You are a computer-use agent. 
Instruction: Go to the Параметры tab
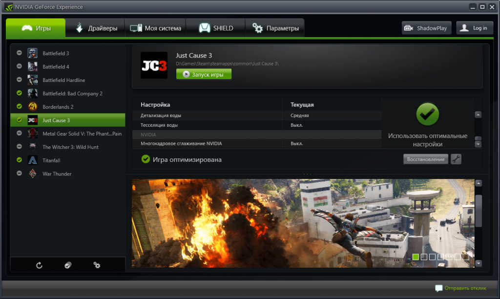(x=275, y=28)
